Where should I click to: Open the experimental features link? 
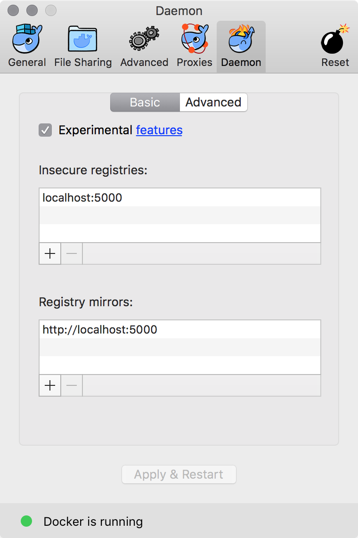pyautogui.click(x=159, y=130)
